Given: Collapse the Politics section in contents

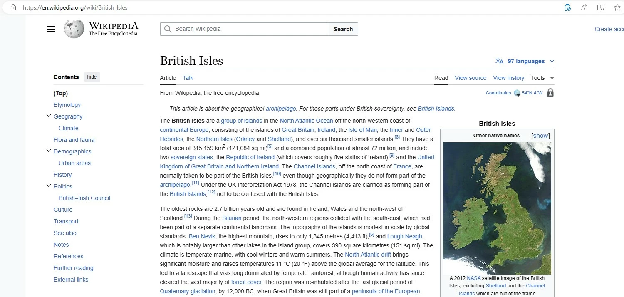Looking at the screenshot, I should 49,186.
